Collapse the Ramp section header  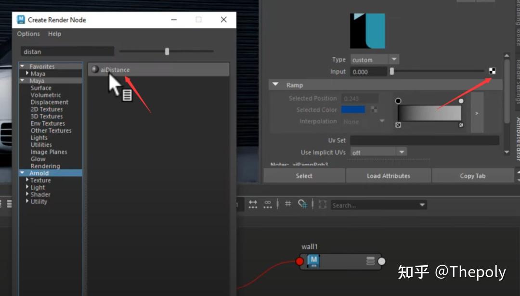(x=275, y=84)
